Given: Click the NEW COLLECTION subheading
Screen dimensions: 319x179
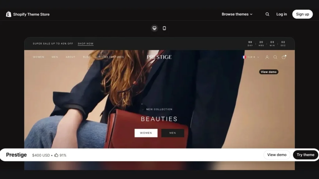Looking at the screenshot, I should coord(159,109).
